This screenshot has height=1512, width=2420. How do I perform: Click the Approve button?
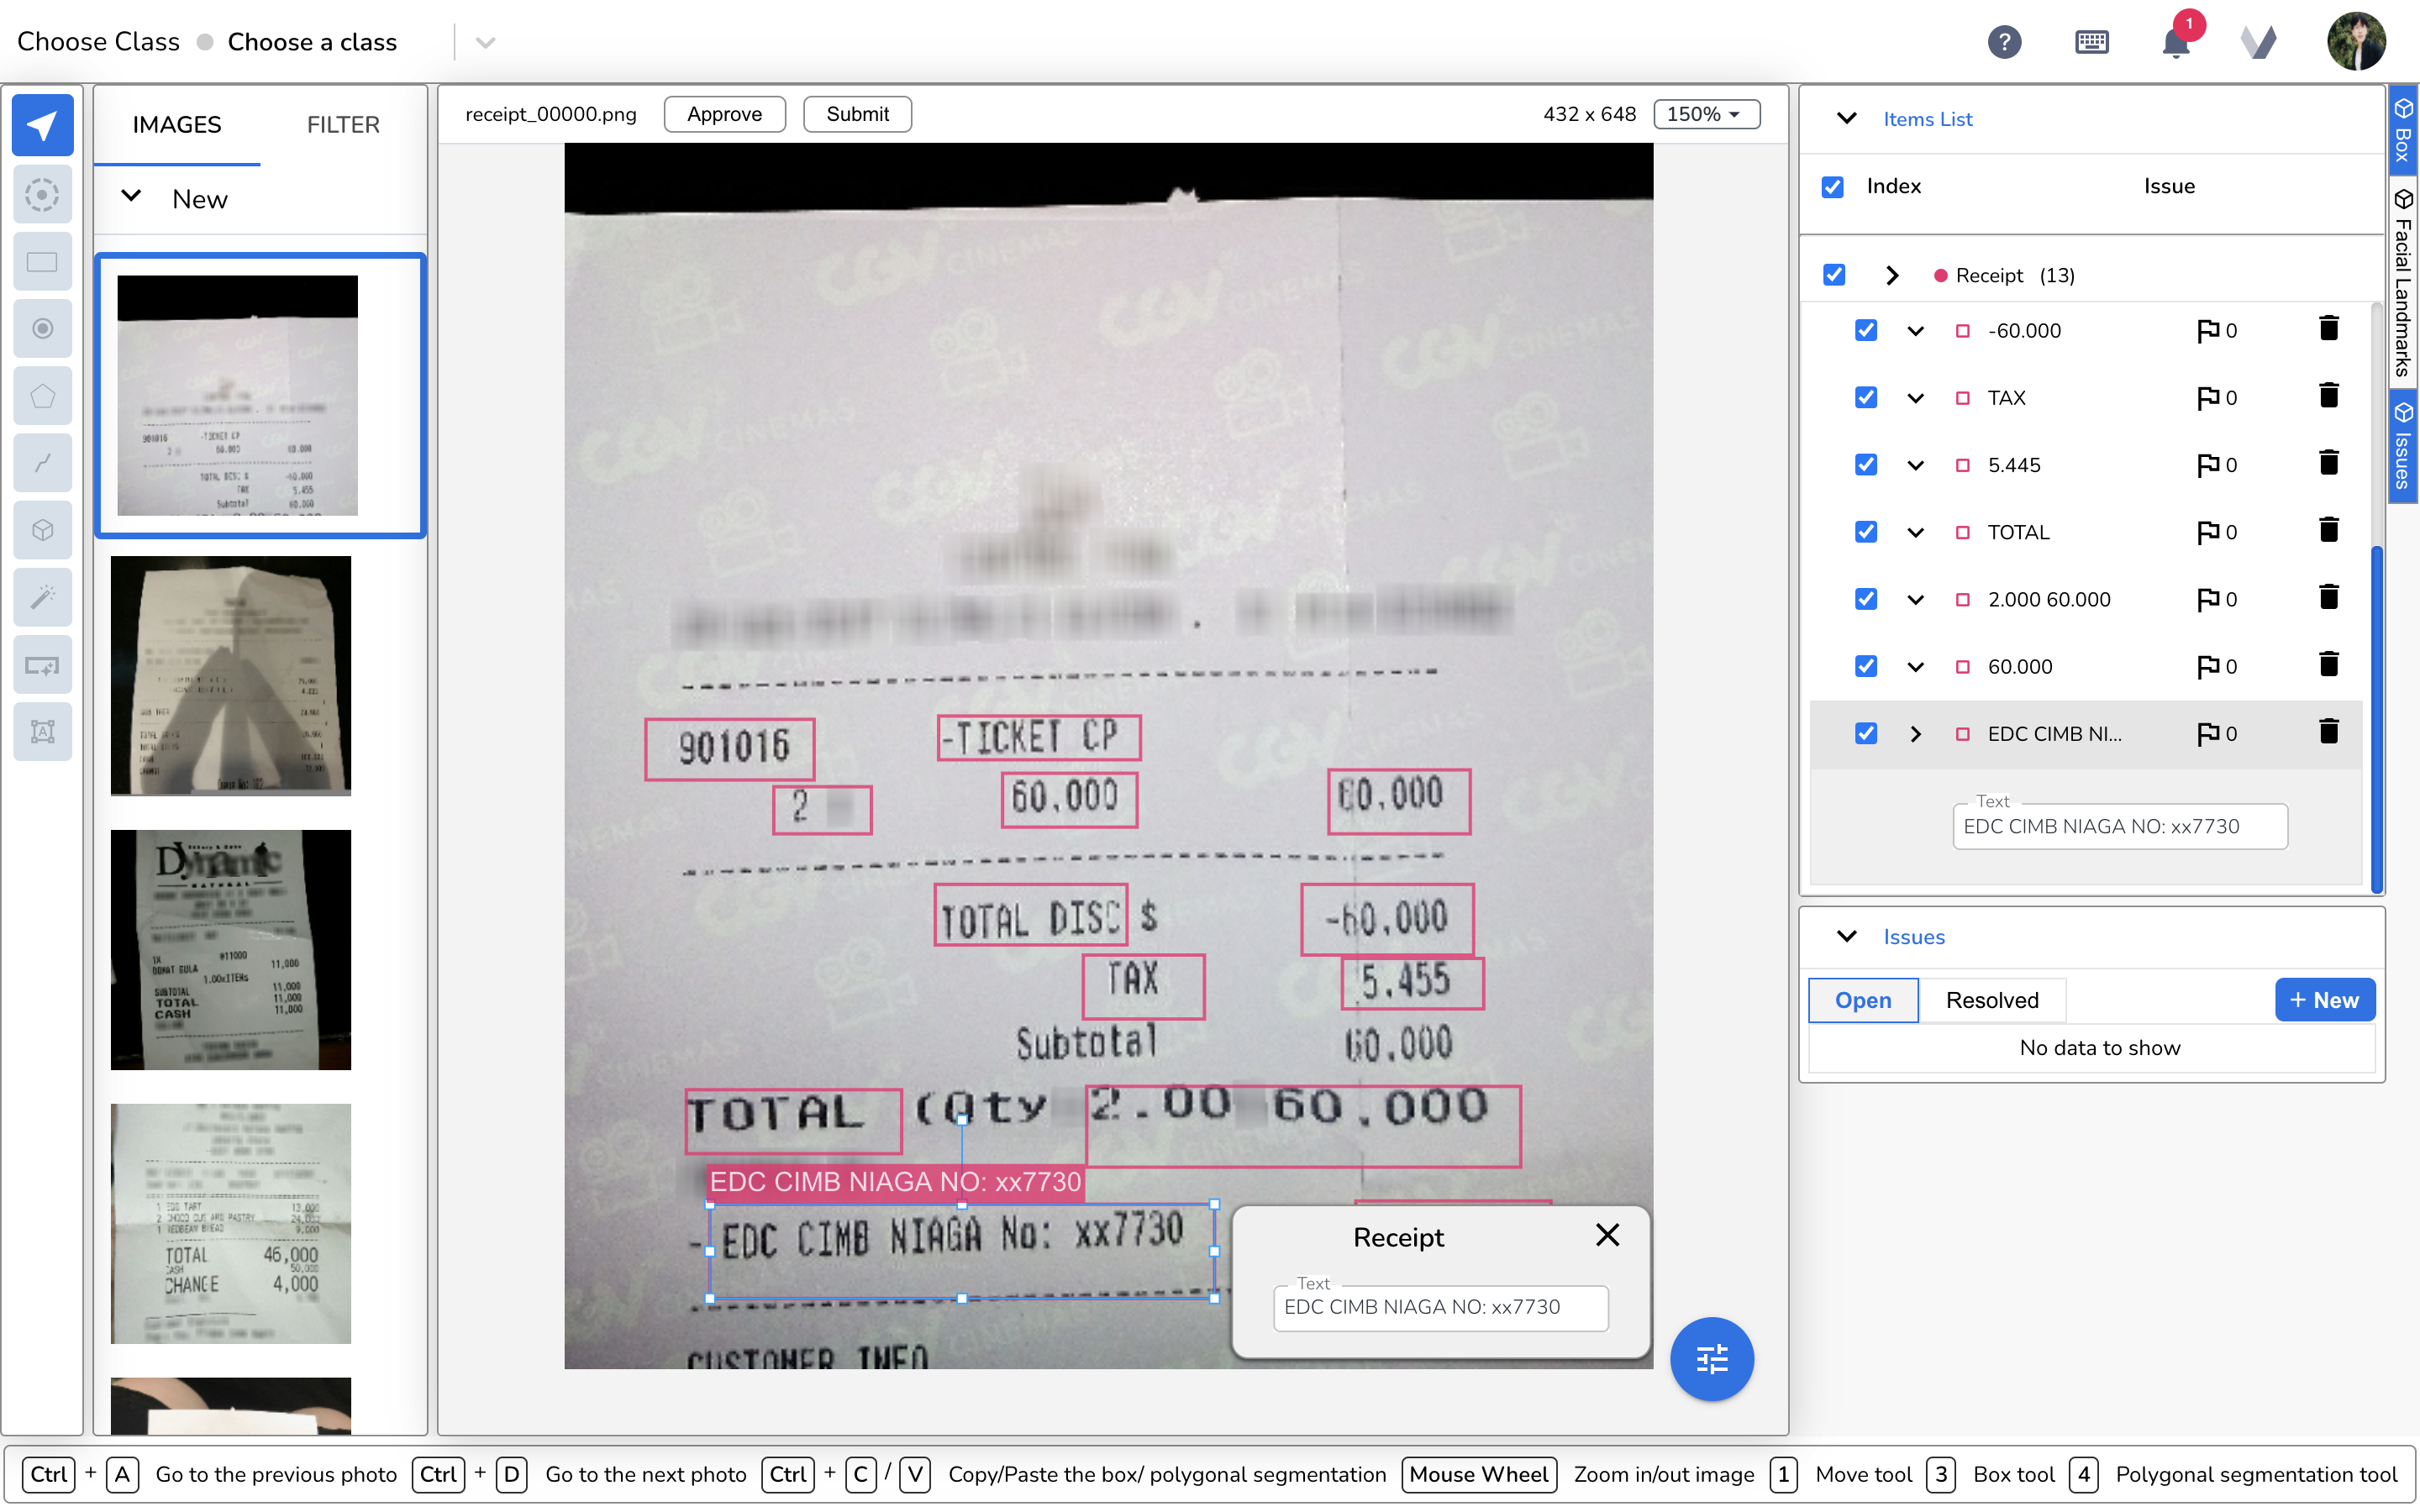pos(724,114)
